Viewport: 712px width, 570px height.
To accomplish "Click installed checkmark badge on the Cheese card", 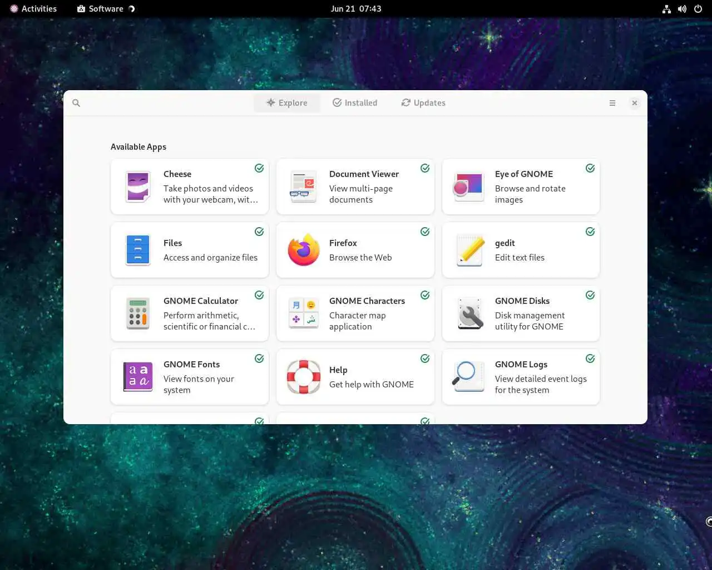I will [259, 168].
